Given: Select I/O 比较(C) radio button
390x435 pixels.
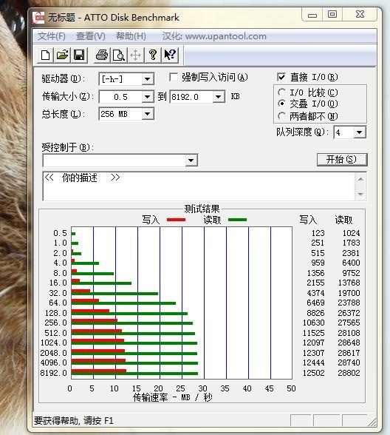Looking at the screenshot, I should click(281, 92).
